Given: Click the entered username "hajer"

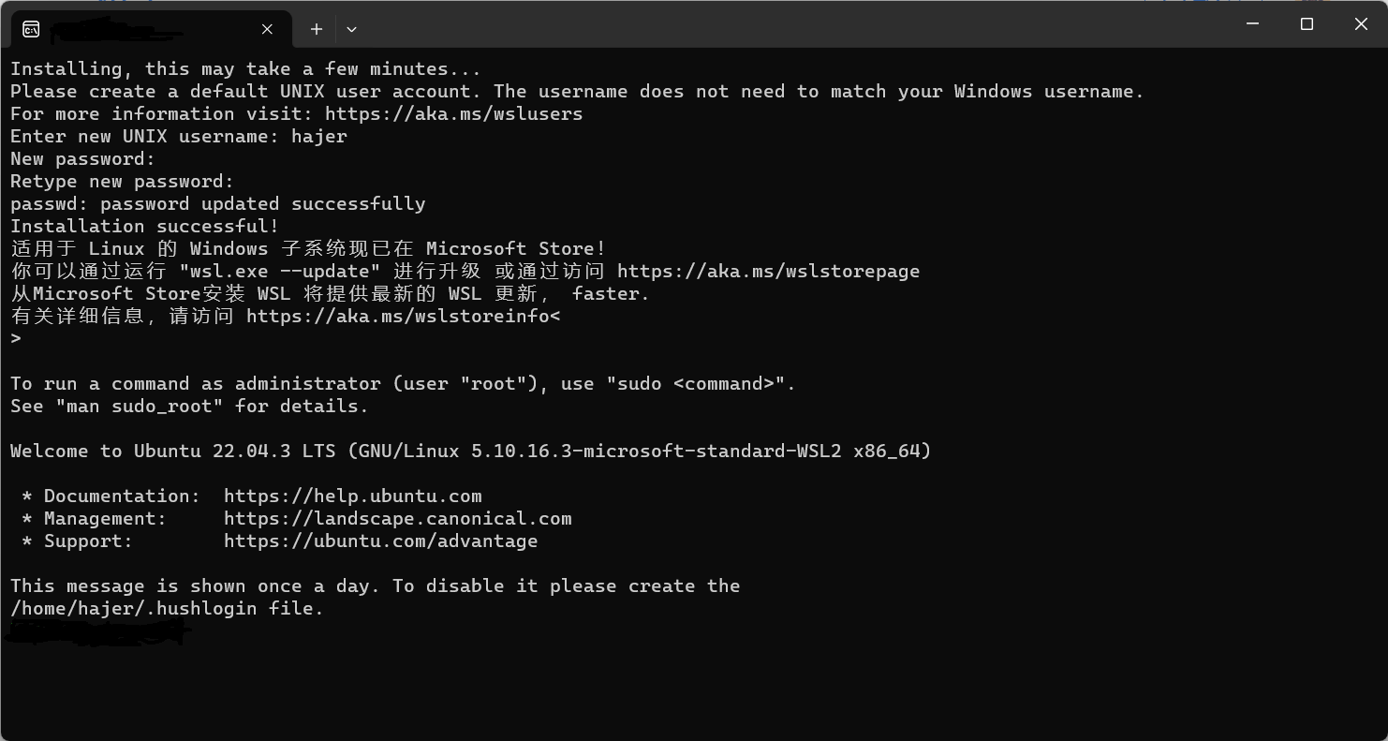Looking at the screenshot, I should coord(318,136).
